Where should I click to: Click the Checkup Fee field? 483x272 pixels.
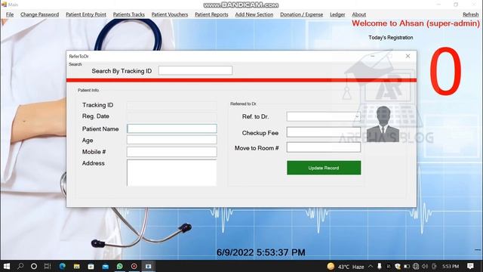(x=324, y=132)
